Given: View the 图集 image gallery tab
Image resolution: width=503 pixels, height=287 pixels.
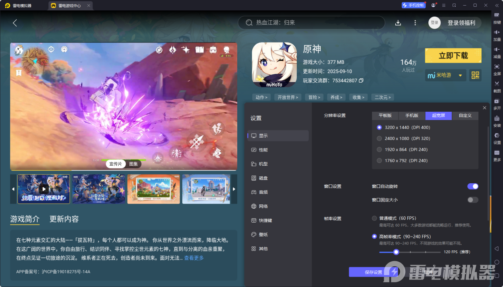Looking at the screenshot, I should [133, 164].
